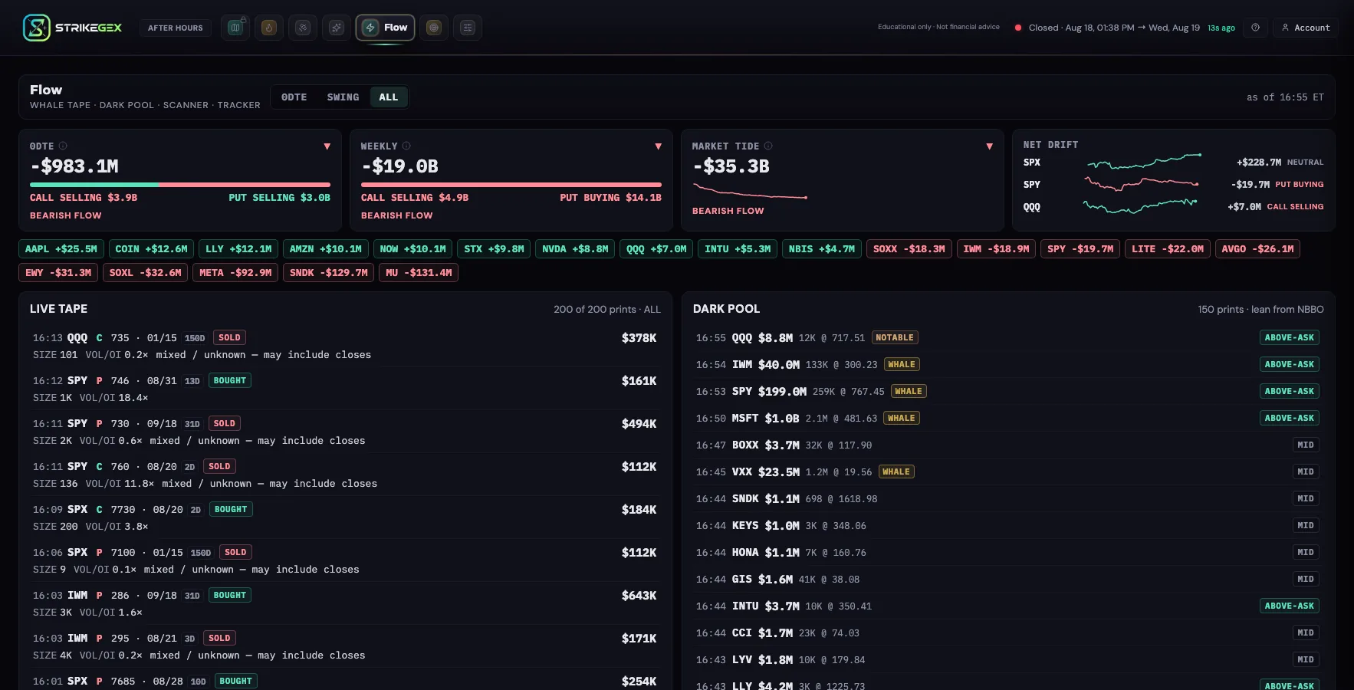Click the NOTABLE tag on QQQ dark pool print
Image resolution: width=1354 pixels, height=690 pixels.
895,337
